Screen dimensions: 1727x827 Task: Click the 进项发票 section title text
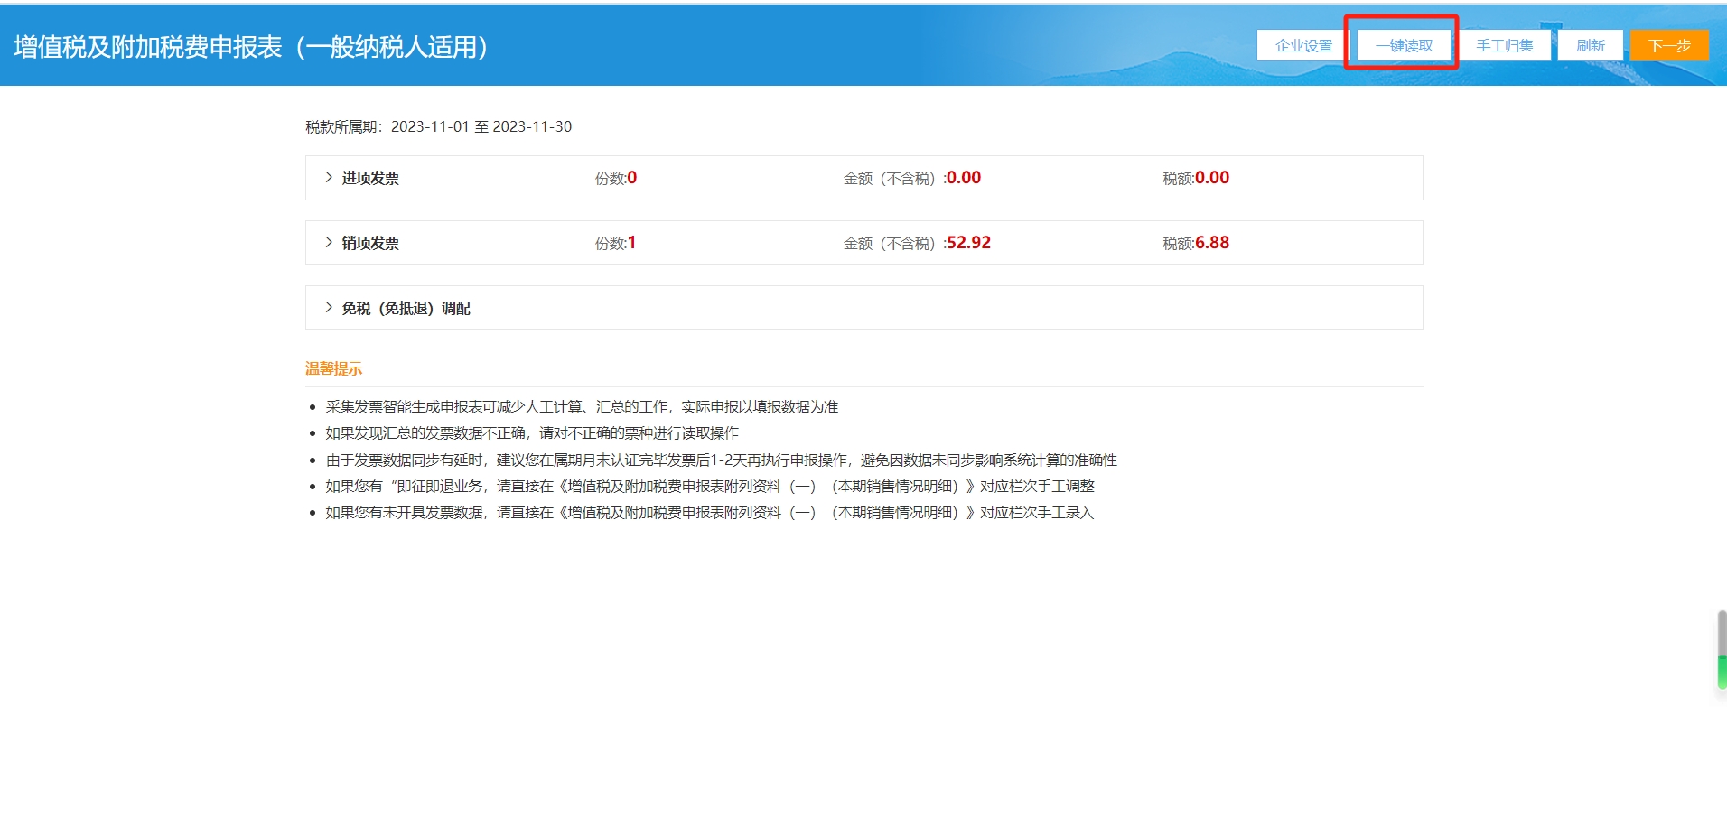click(370, 179)
